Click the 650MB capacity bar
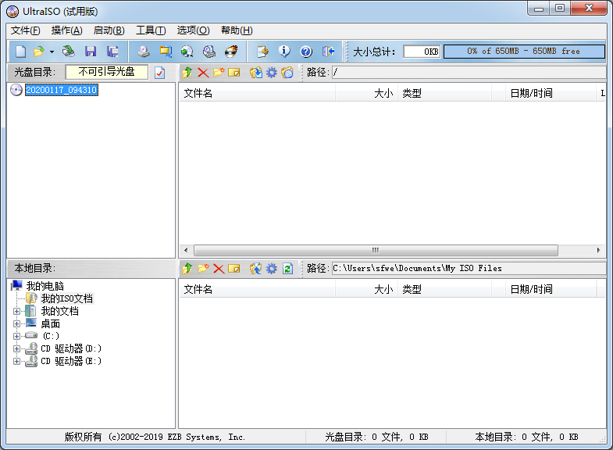The height and width of the screenshot is (450, 613). (523, 52)
